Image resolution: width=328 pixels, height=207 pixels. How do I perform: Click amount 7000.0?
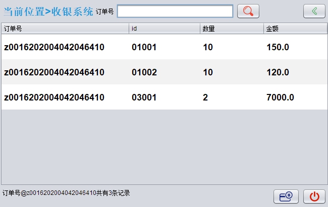[280, 97]
